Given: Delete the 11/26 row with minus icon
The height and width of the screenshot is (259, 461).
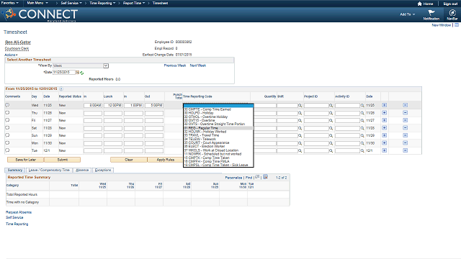Looking at the screenshot, I should pyautogui.click(x=405, y=113).
